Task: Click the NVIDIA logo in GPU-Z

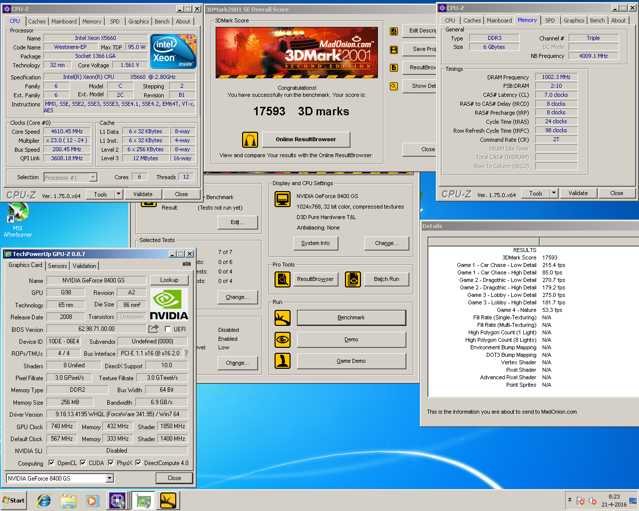Action: pyautogui.click(x=169, y=305)
